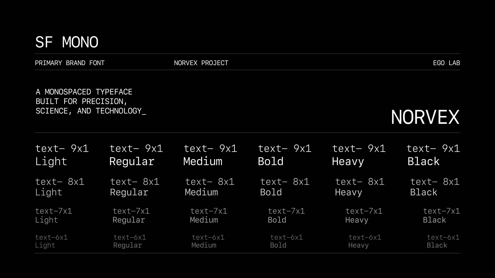Select the large NORVEX wordmark
Screen dimensions: 495x278
click(x=425, y=117)
